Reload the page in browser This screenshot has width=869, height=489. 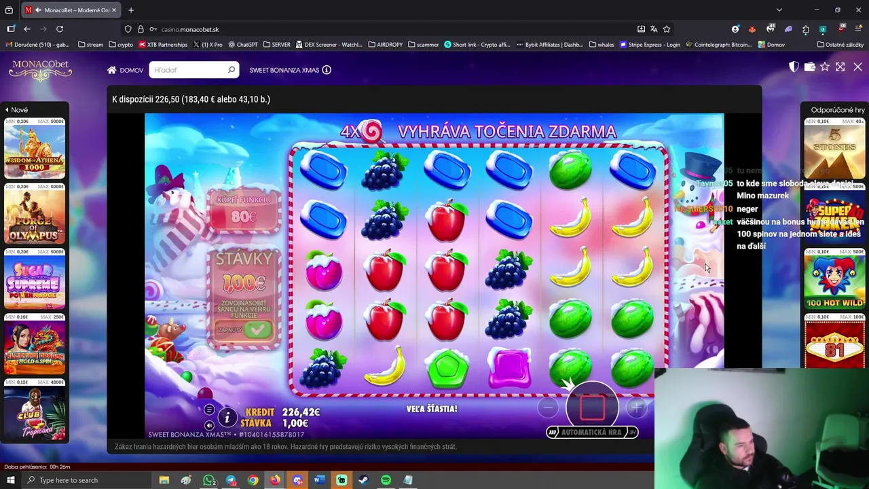[x=60, y=29]
